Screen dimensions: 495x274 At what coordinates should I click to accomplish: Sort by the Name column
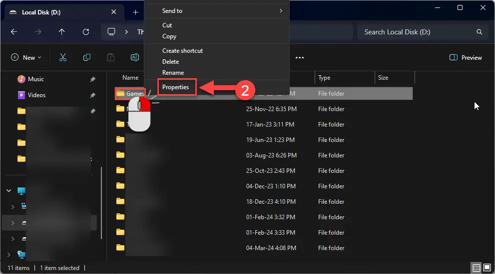[130, 78]
